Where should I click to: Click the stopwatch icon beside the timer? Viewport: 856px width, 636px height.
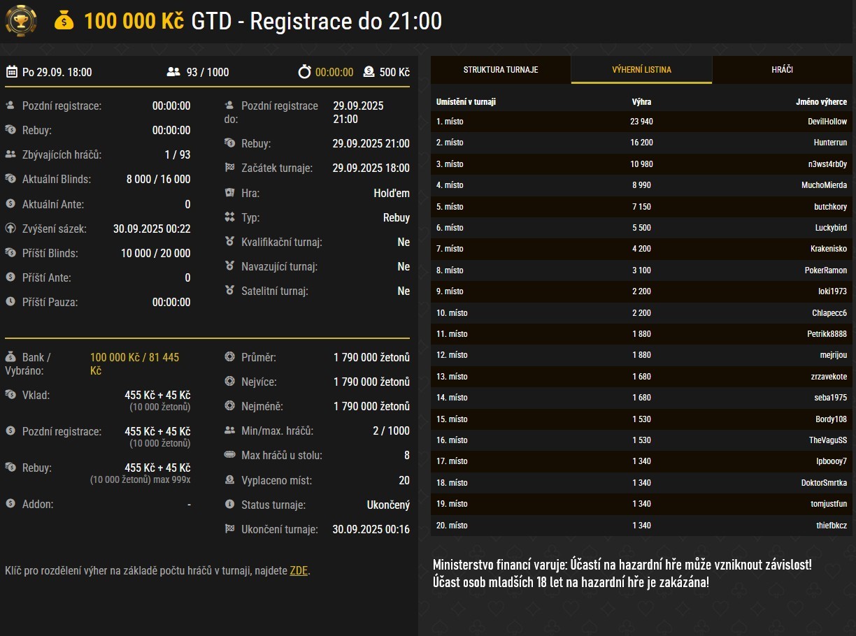304,72
